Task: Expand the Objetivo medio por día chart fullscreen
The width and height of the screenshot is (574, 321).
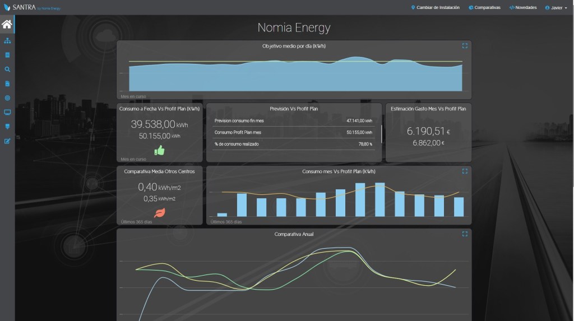Action: click(x=465, y=46)
